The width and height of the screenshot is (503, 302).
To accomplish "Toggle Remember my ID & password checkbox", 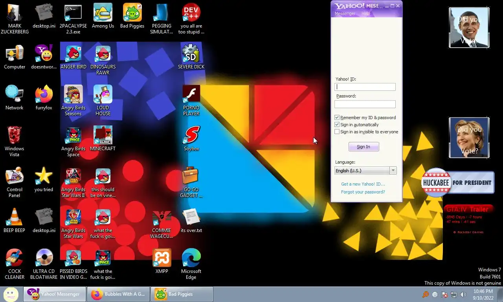I will [x=337, y=118].
